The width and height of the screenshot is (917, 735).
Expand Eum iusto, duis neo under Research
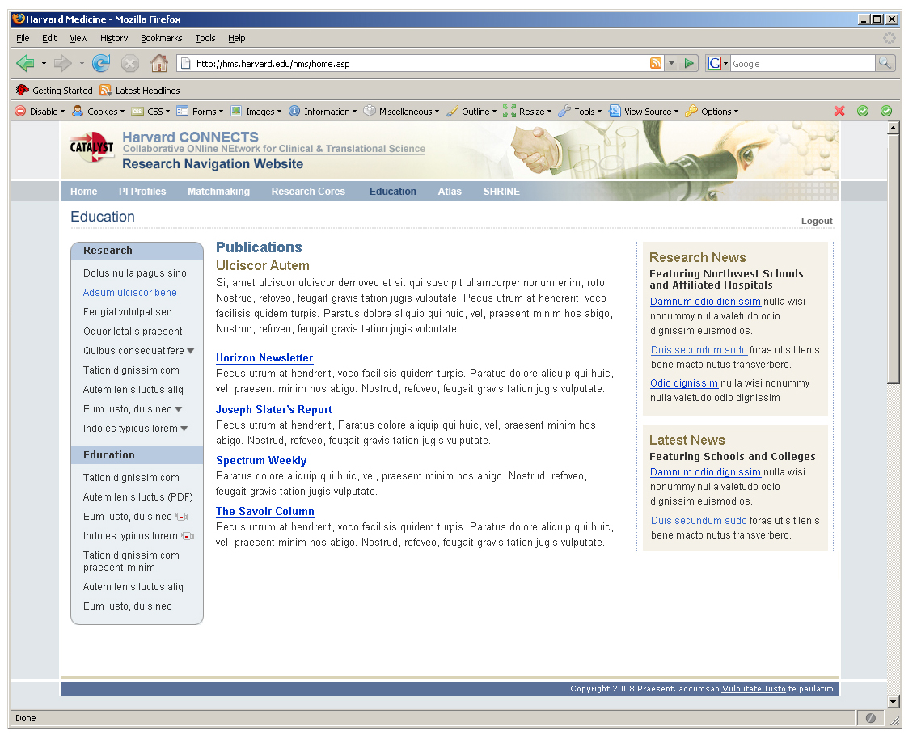pos(179,409)
